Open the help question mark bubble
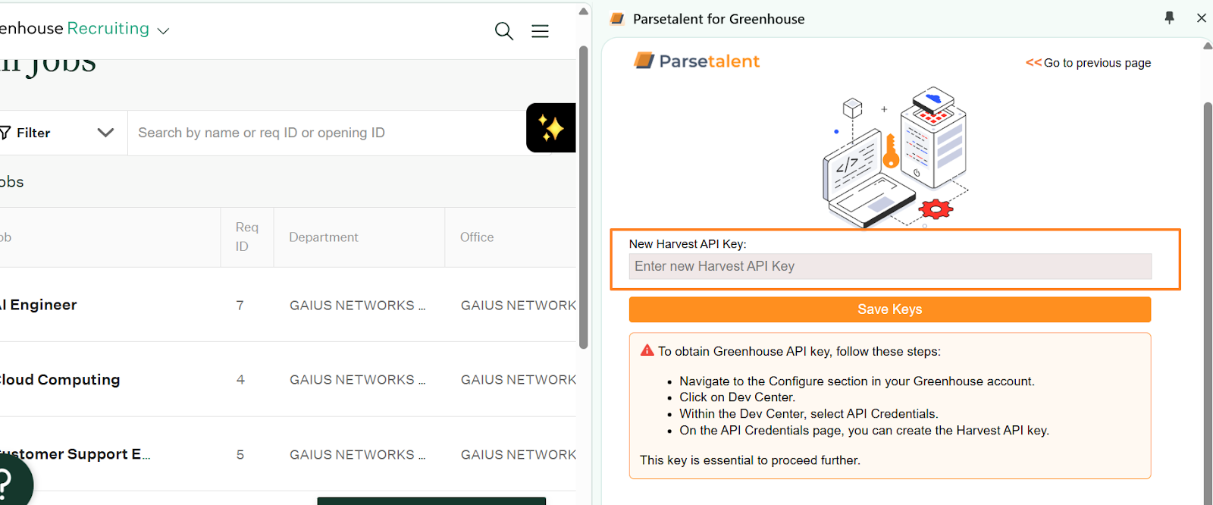 (8, 482)
